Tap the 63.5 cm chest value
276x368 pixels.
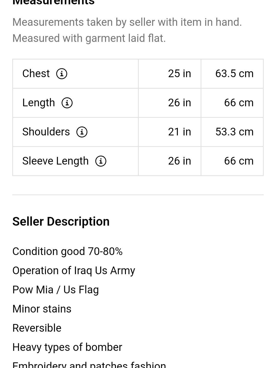point(234,74)
